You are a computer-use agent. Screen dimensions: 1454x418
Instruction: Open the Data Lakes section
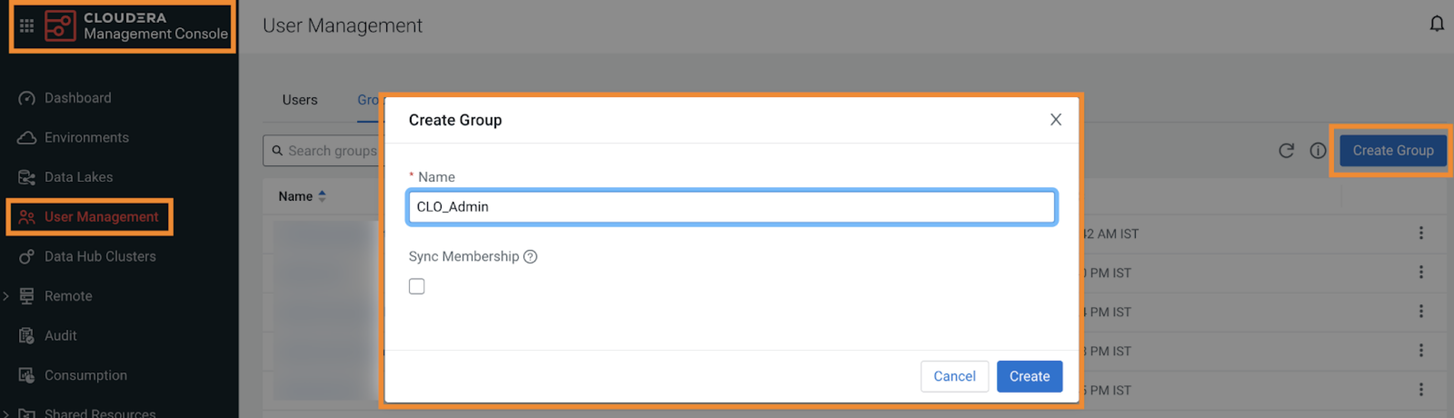click(x=79, y=177)
